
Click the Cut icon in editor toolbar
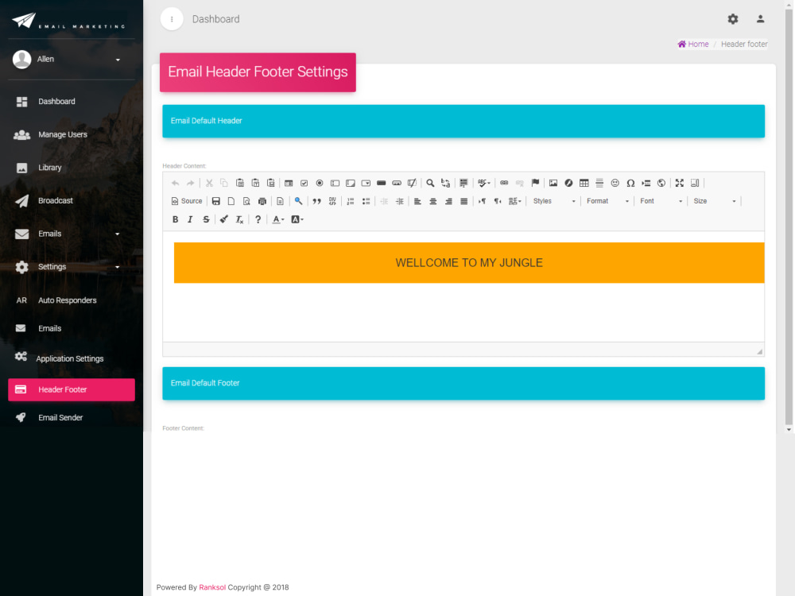[209, 183]
